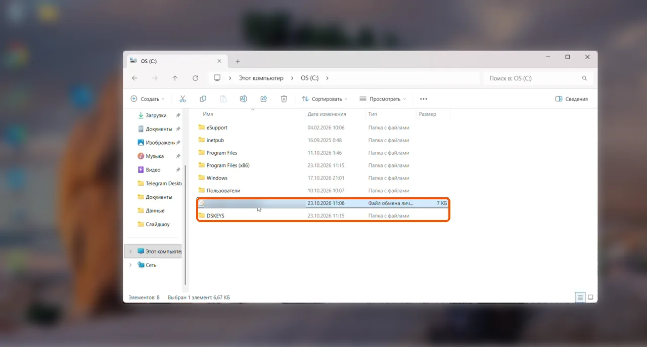Click Этот компьютер in the address breadcrumb

coord(261,78)
